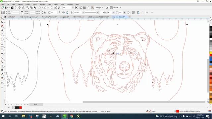Select the Freehand tool in the toolbox
Image resolution: width=212 pixels, height=119 pixels.
pos(2,35)
